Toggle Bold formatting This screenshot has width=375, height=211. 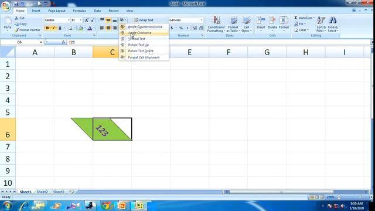pyautogui.click(x=47, y=28)
